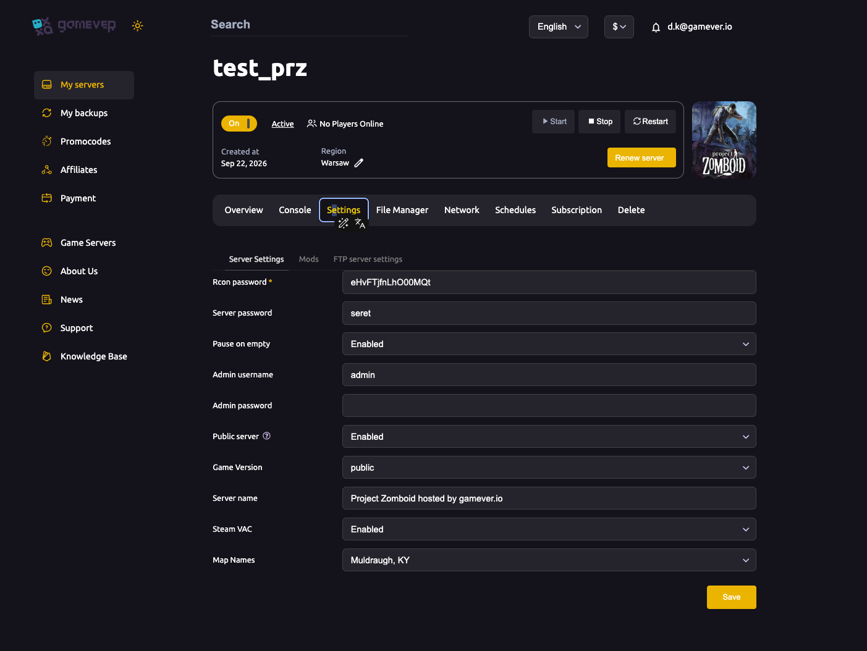Open Promocodes in the sidebar
Image resolution: width=867 pixels, height=651 pixels.
coord(84,141)
